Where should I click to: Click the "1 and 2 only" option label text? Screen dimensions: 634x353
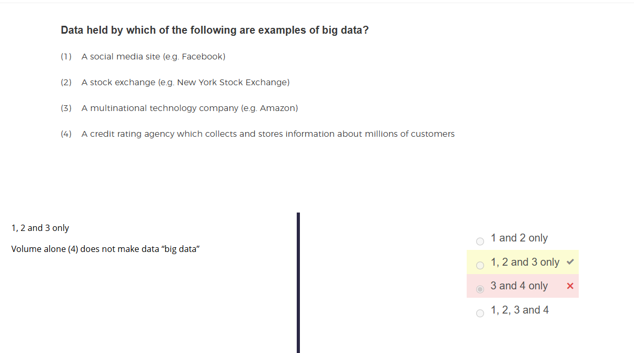pyautogui.click(x=519, y=238)
